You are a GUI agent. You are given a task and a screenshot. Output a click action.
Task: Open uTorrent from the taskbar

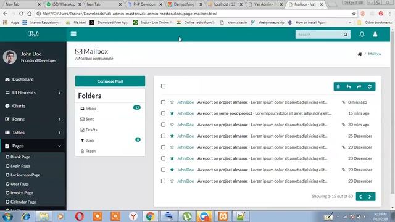tap(186, 216)
